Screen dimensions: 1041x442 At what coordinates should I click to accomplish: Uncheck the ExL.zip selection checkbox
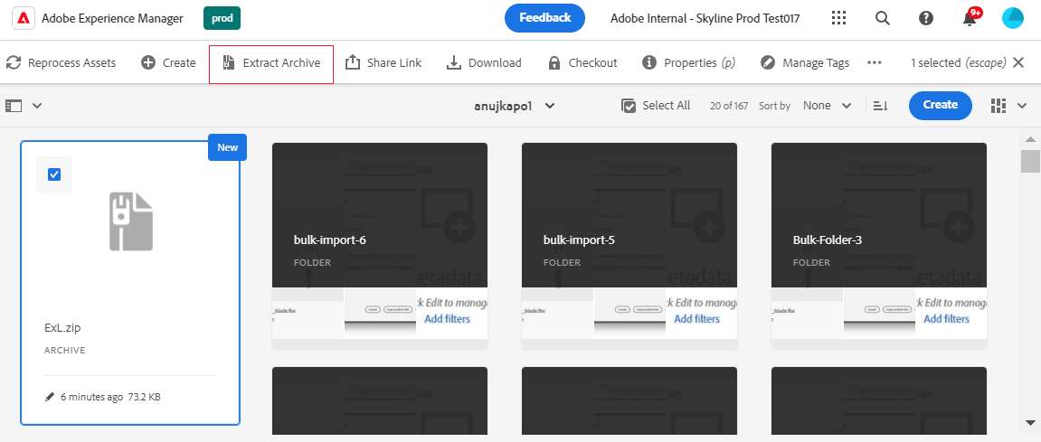pos(54,174)
